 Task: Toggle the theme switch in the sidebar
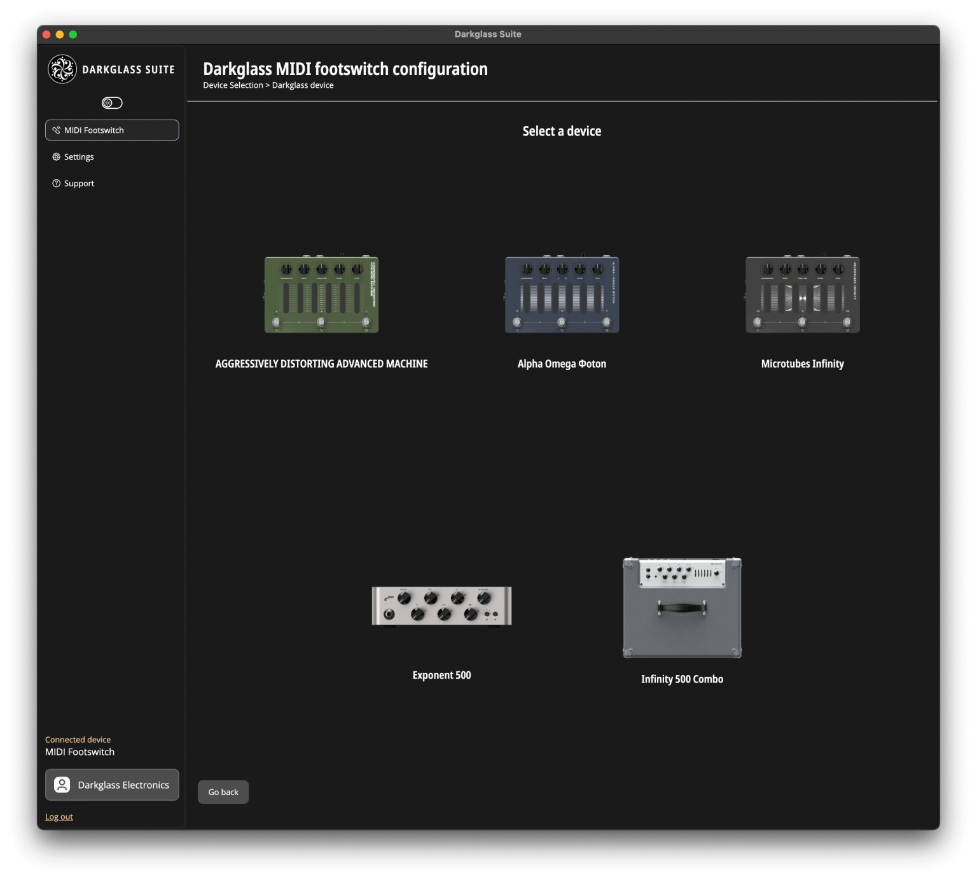(112, 103)
